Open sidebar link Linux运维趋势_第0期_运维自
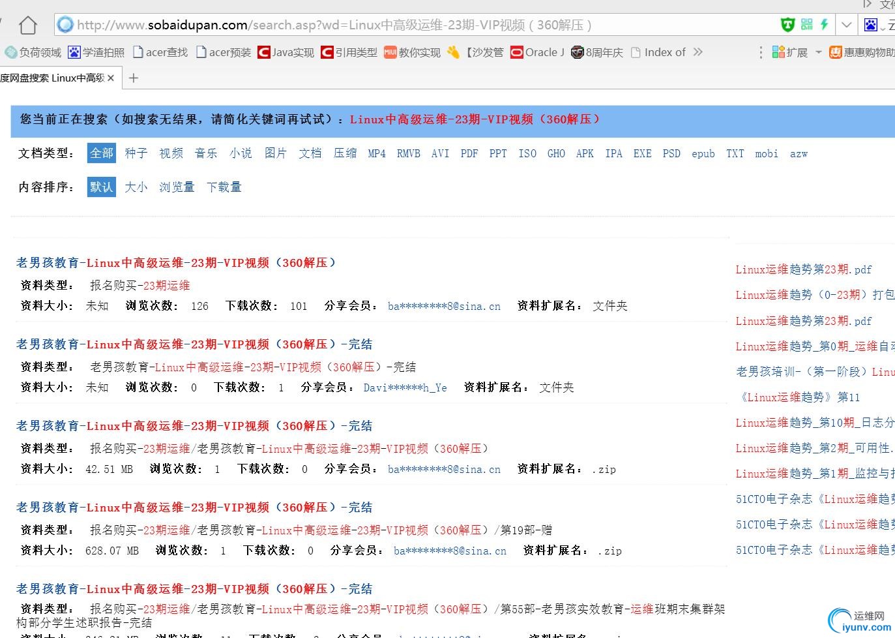The height and width of the screenshot is (638, 895). (x=815, y=346)
